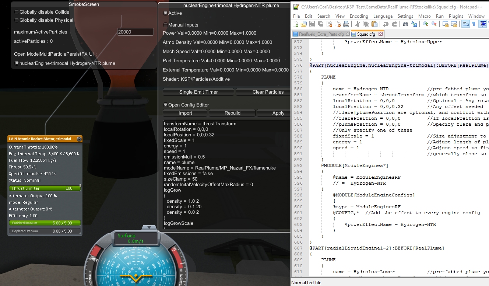Viewport: 489px width, 286px height.
Task: Apply the plume config changes
Action: [274, 113]
